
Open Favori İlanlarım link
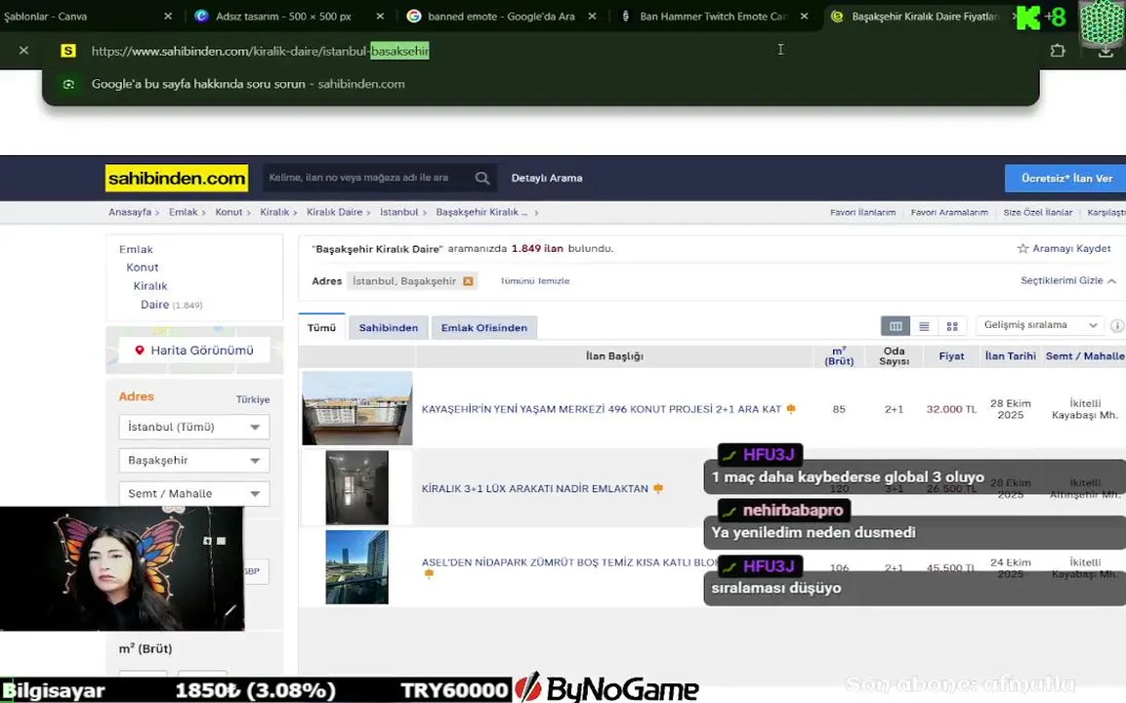862,213
